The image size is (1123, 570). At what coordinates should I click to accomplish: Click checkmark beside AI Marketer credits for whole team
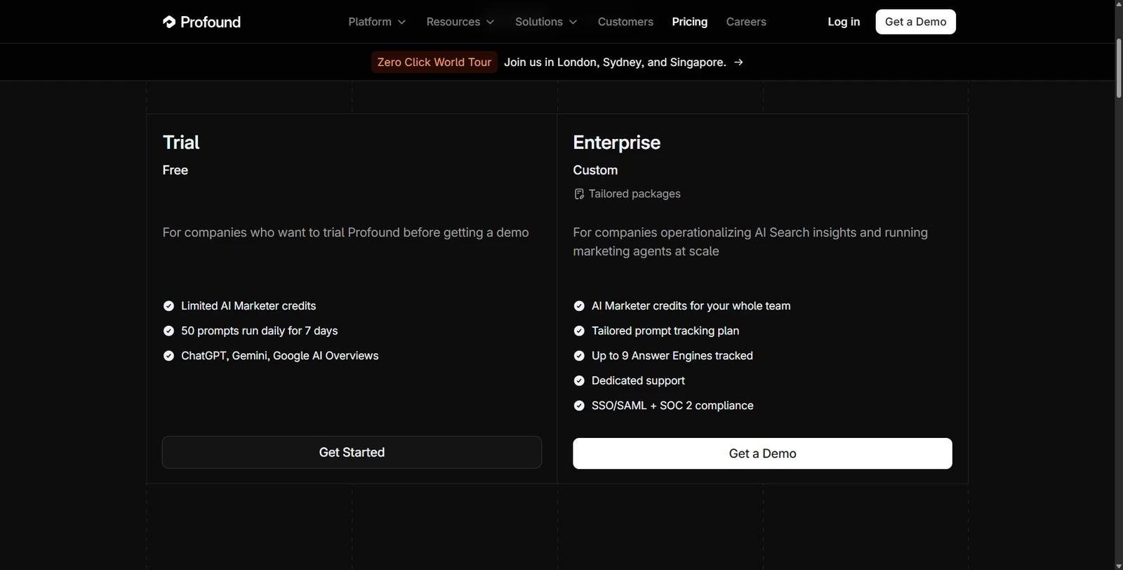579,306
